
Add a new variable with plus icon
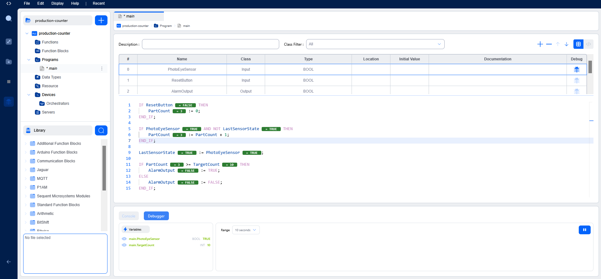point(540,44)
